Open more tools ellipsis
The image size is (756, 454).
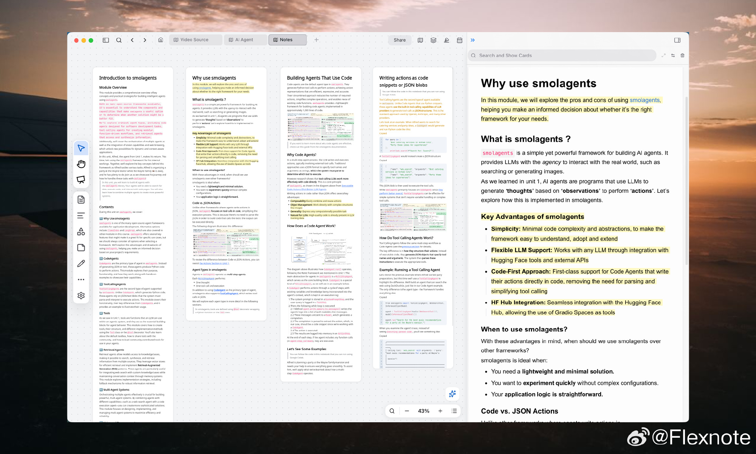click(81, 280)
